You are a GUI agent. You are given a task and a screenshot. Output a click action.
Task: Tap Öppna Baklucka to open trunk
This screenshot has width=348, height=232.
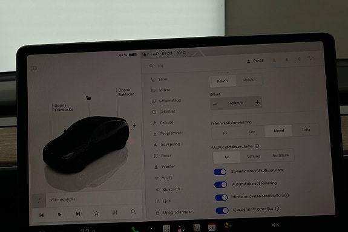[126, 92]
